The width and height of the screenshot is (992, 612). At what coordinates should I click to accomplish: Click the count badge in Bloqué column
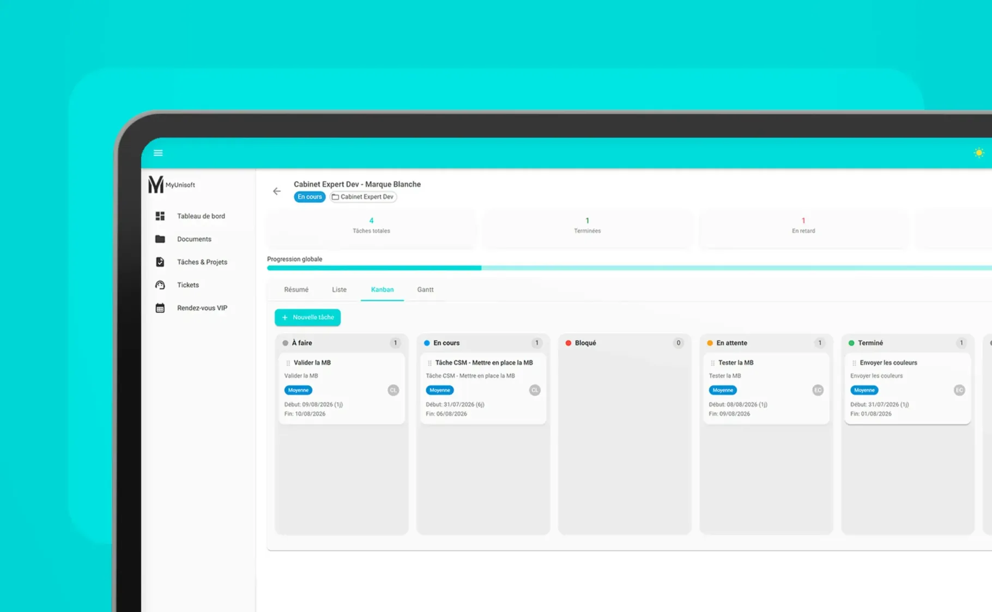678,343
